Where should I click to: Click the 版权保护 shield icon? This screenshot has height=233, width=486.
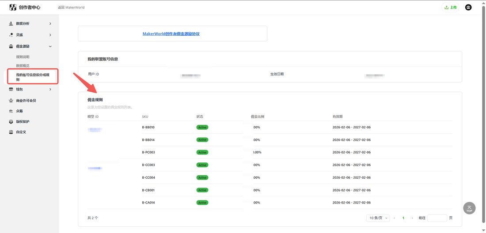[11, 122]
